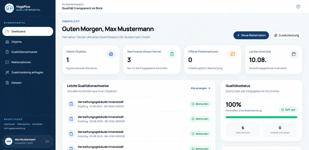Click the text Nur für Sie freigegebene Kontrollen
Screen dimensions: 309x150
tap(147, 68)
